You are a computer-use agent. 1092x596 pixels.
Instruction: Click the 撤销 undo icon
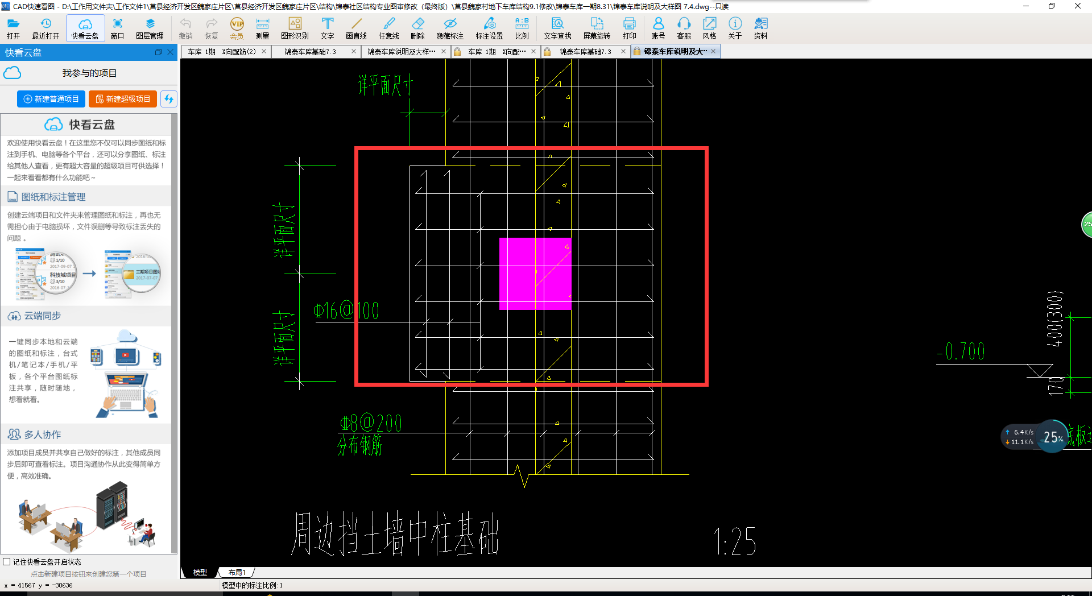click(185, 28)
